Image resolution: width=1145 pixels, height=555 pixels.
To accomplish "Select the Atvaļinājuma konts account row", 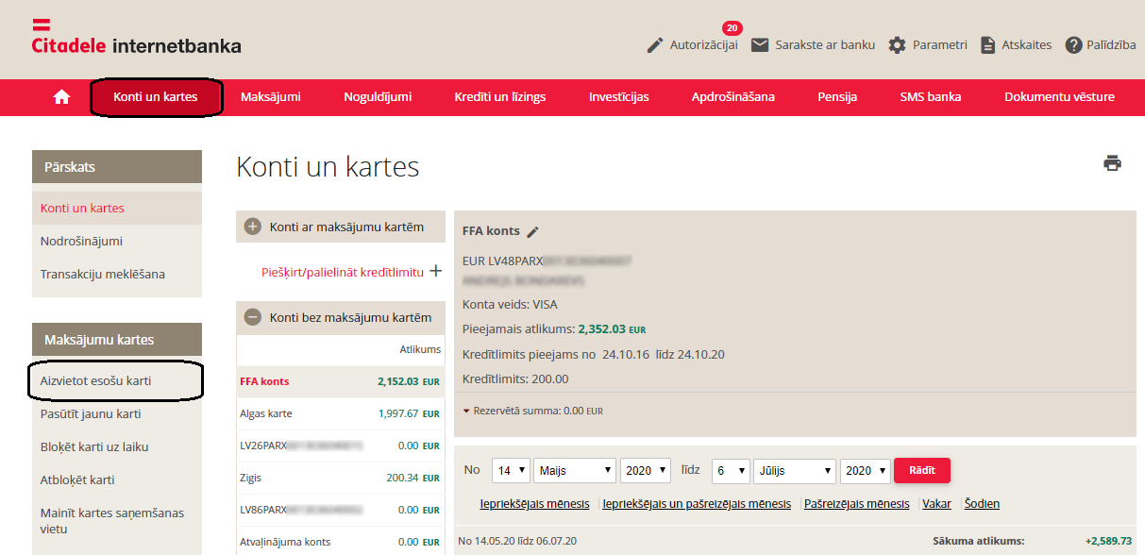I will [x=341, y=542].
